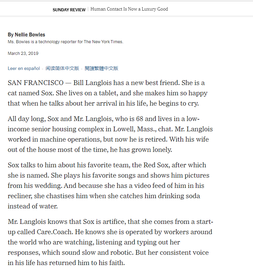Click the phrase instead of water
The height and width of the screenshot is (275, 253).
(33, 206)
